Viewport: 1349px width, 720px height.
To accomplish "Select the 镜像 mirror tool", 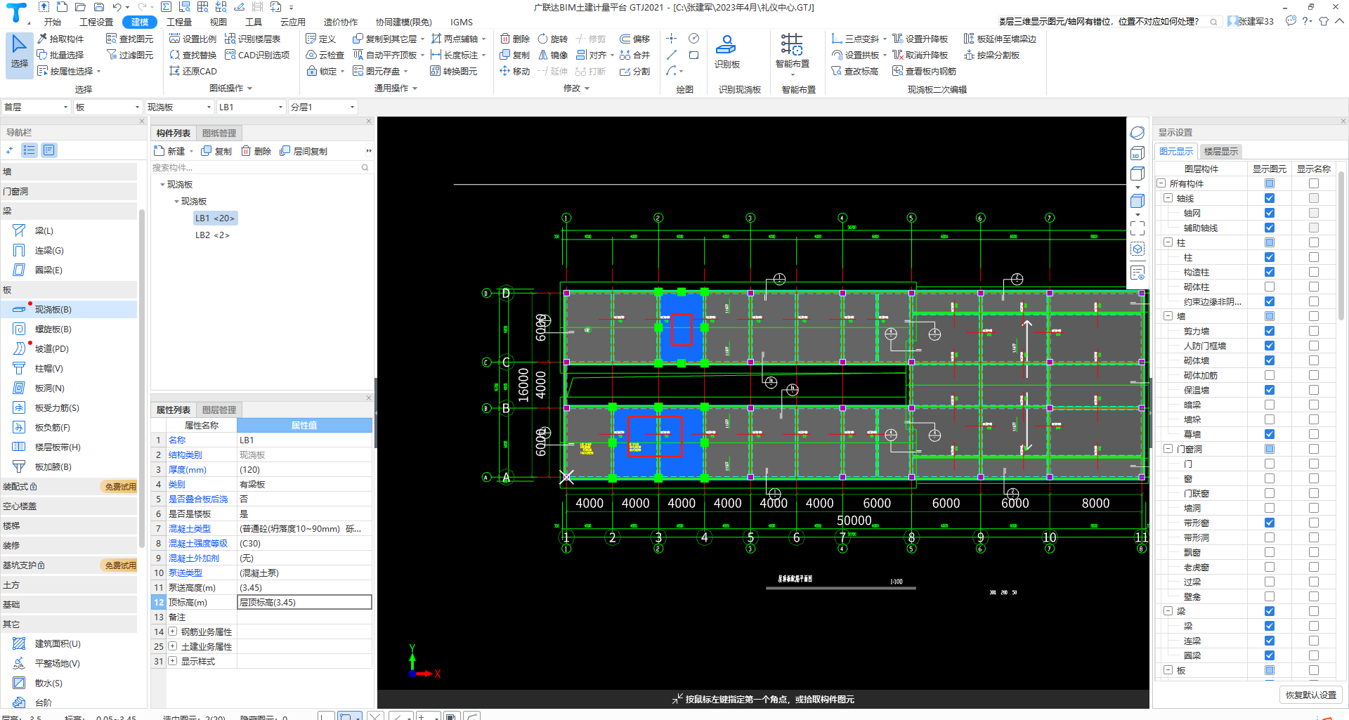I will click(552, 55).
